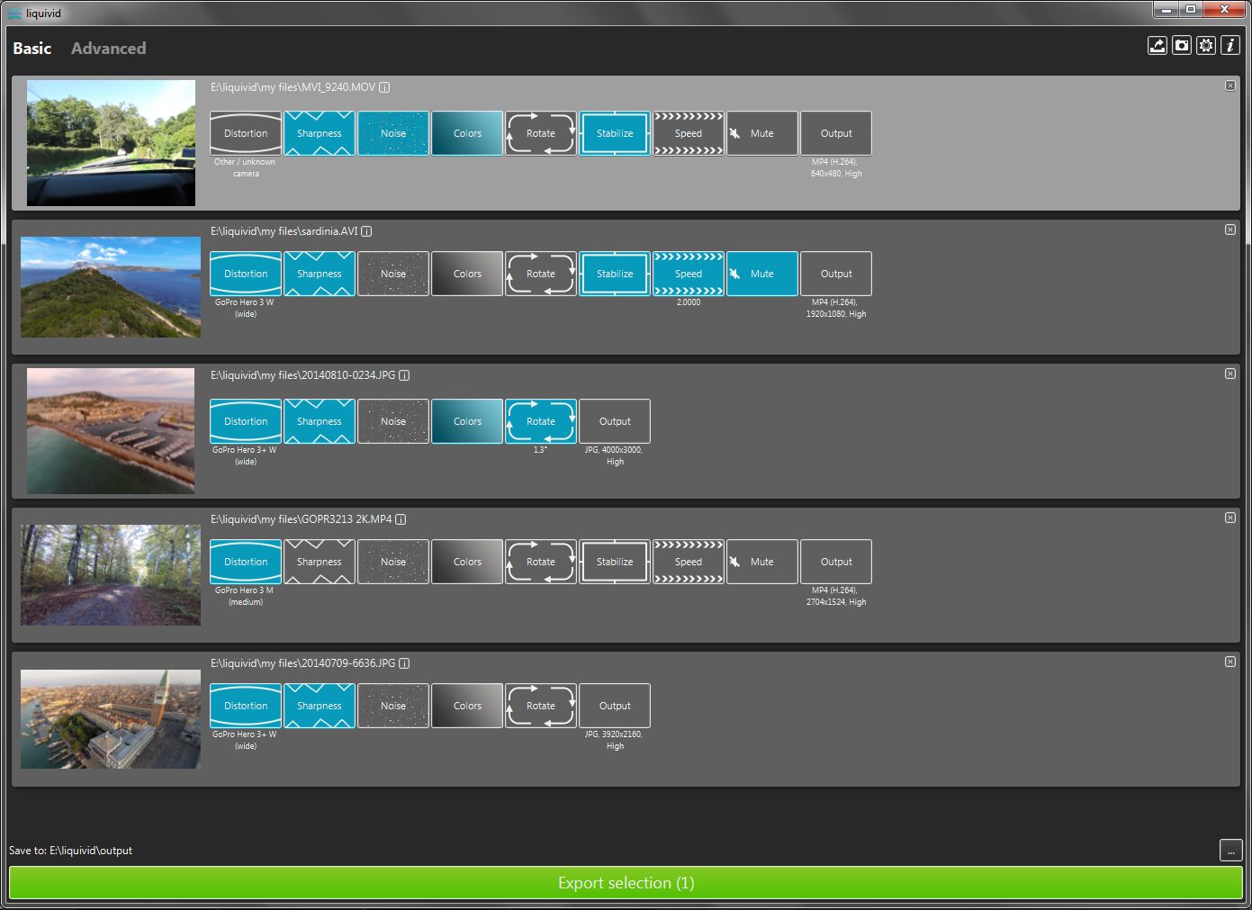The image size is (1252, 910).
Task: Click the camera snapshot icon
Action: [x=1182, y=46]
